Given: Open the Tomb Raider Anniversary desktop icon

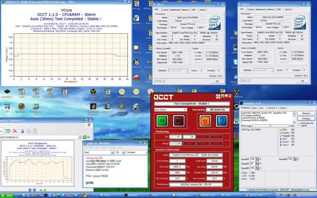Looking at the screenshot, I should pos(93,107).
